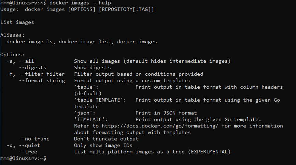The width and height of the screenshot is (296, 165).
Task: Click the '--format string' option
Action: [42, 81]
